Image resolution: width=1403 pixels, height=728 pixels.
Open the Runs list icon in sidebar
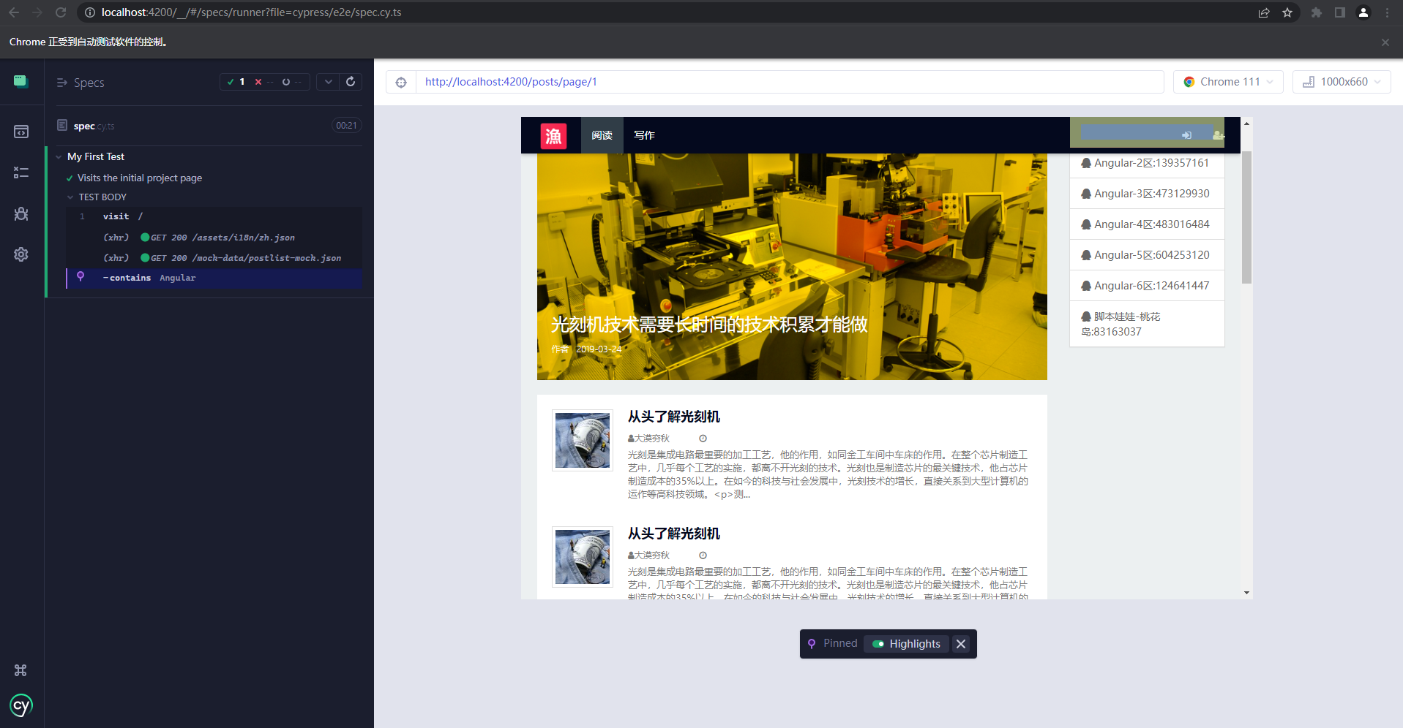[21, 172]
